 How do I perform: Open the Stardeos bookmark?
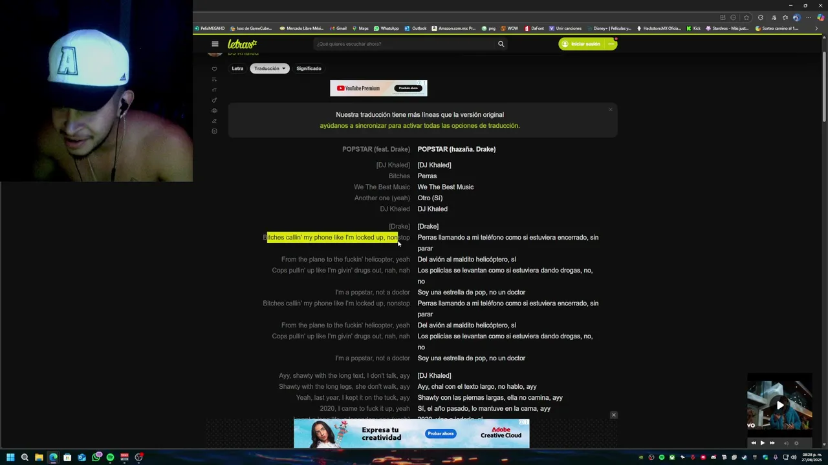click(727, 28)
